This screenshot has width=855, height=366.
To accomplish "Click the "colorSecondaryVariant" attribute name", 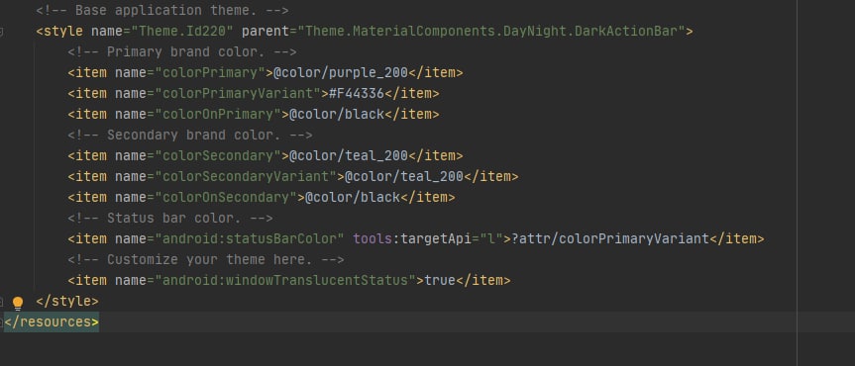I will pos(246,176).
